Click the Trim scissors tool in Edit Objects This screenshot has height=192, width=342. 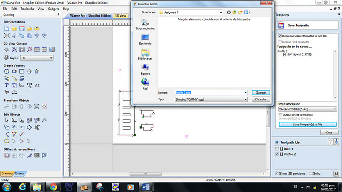[x=37, y=127]
